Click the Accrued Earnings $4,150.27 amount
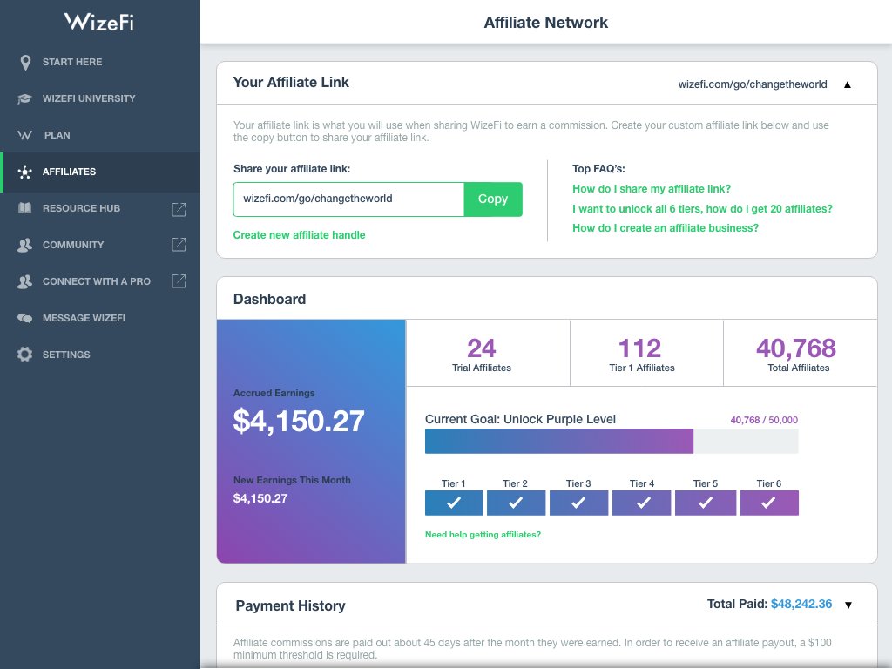This screenshot has height=669, width=892. pyautogui.click(x=299, y=421)
